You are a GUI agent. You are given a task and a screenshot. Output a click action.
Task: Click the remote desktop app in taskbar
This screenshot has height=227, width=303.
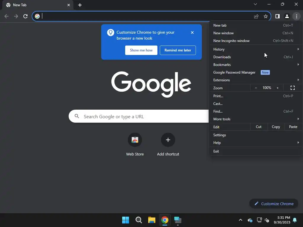pyautogui.click(x=178, y=220)
